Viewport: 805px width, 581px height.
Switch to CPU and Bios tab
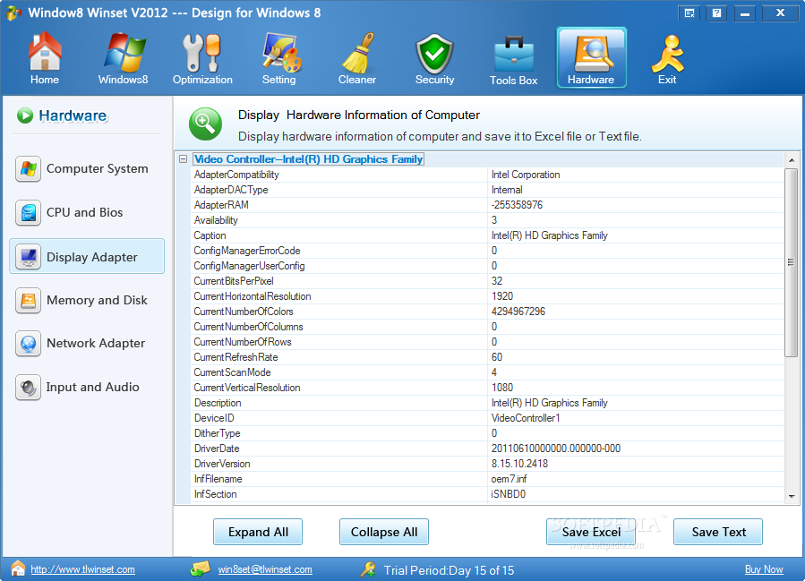click(x=87, y=212)
